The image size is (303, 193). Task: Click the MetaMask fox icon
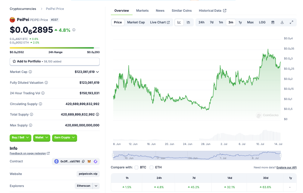[89, 161]
